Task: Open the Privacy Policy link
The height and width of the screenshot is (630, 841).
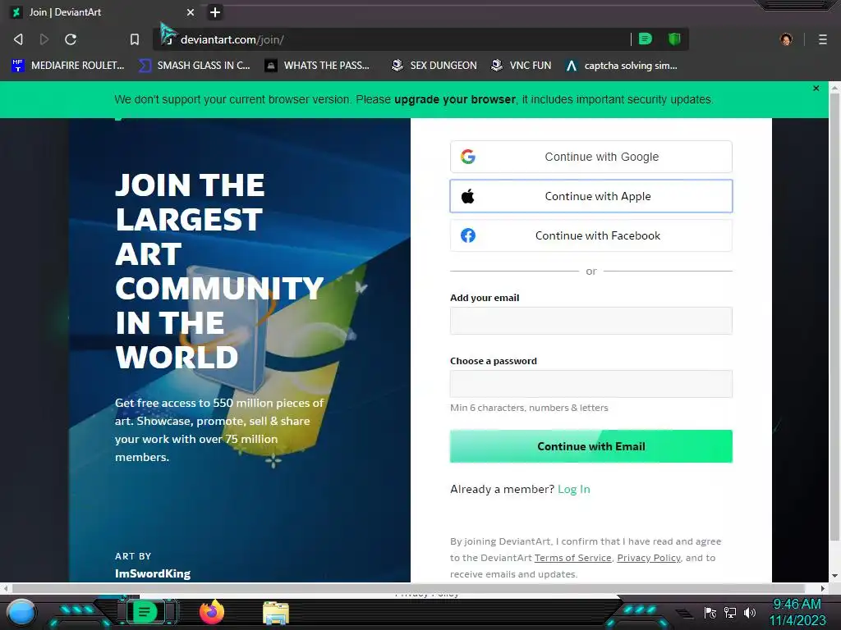Action: (649, 558)
